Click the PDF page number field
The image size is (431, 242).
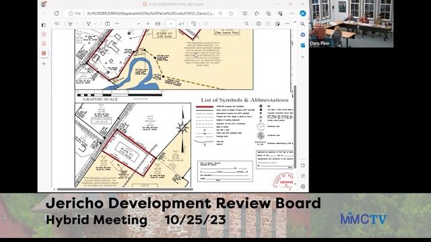(170, 24)
